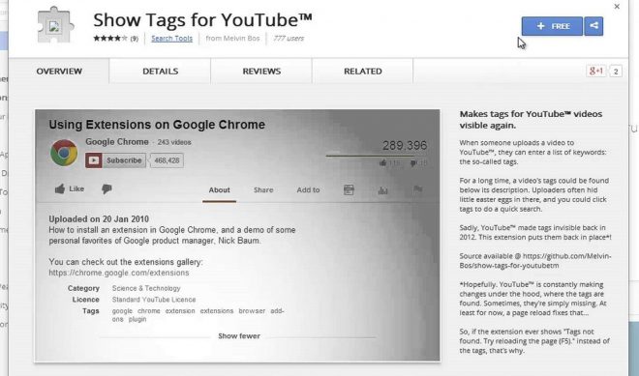This screenshot has width=639, height=376.
Task: Click the extension puzzle-piece icon
Action: [55, 26]
